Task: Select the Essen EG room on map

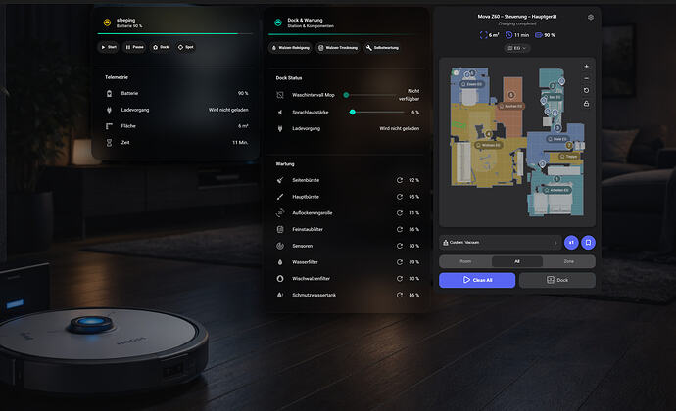Action: [x=471, y=84]
